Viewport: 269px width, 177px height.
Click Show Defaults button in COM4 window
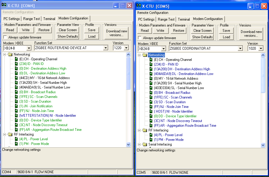(x=68, y=36)
